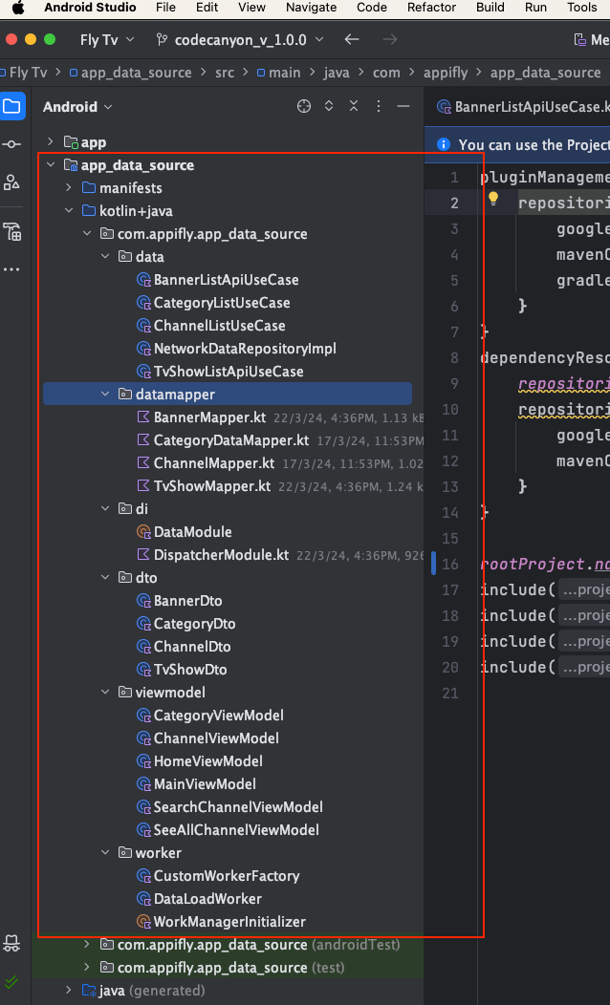The width and height of the screenshot is (610, 1005).
Task: Open the Project tool window icon
Action: coord(12,106)
